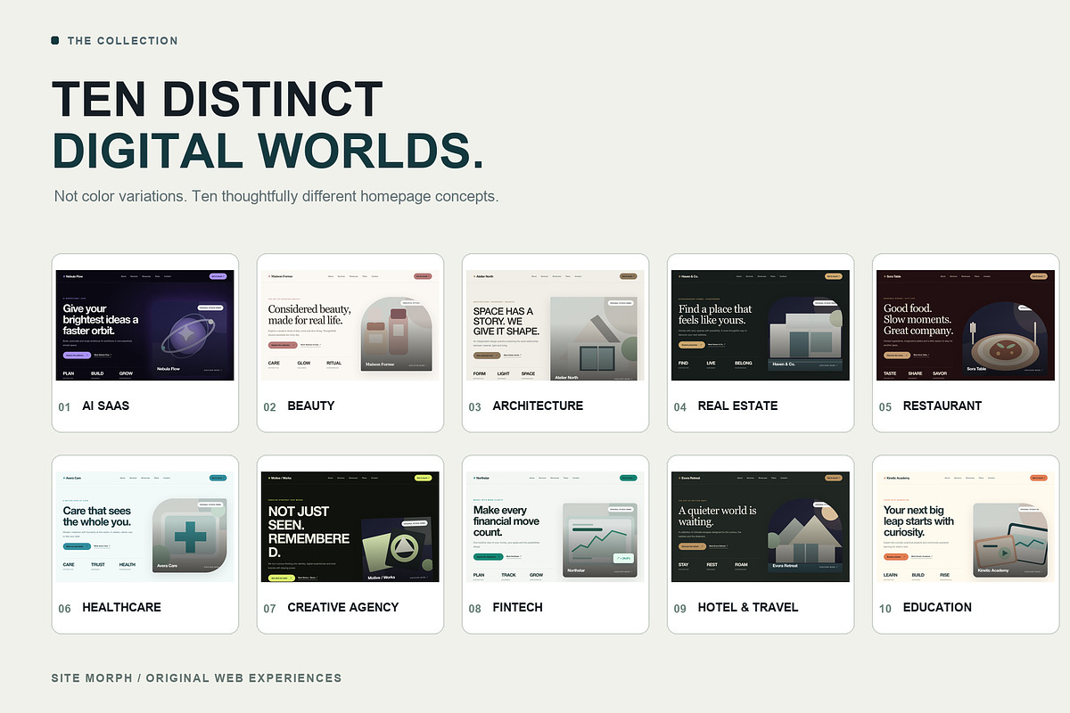
Task: Click the DIGITAL WORLDS. heading line
Action: (268, 150)
